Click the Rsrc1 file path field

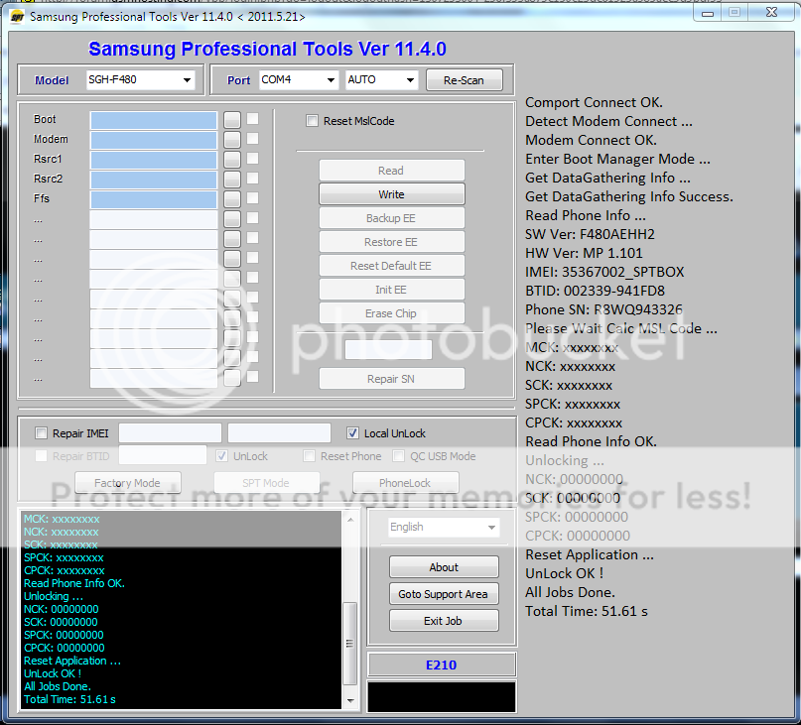click(154, 160)
